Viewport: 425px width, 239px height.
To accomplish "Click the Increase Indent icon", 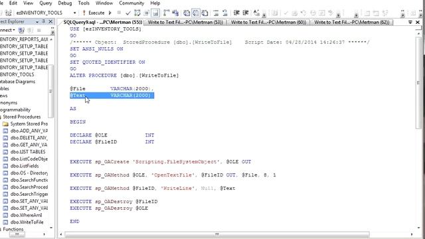I will click(x=246, y=13).
